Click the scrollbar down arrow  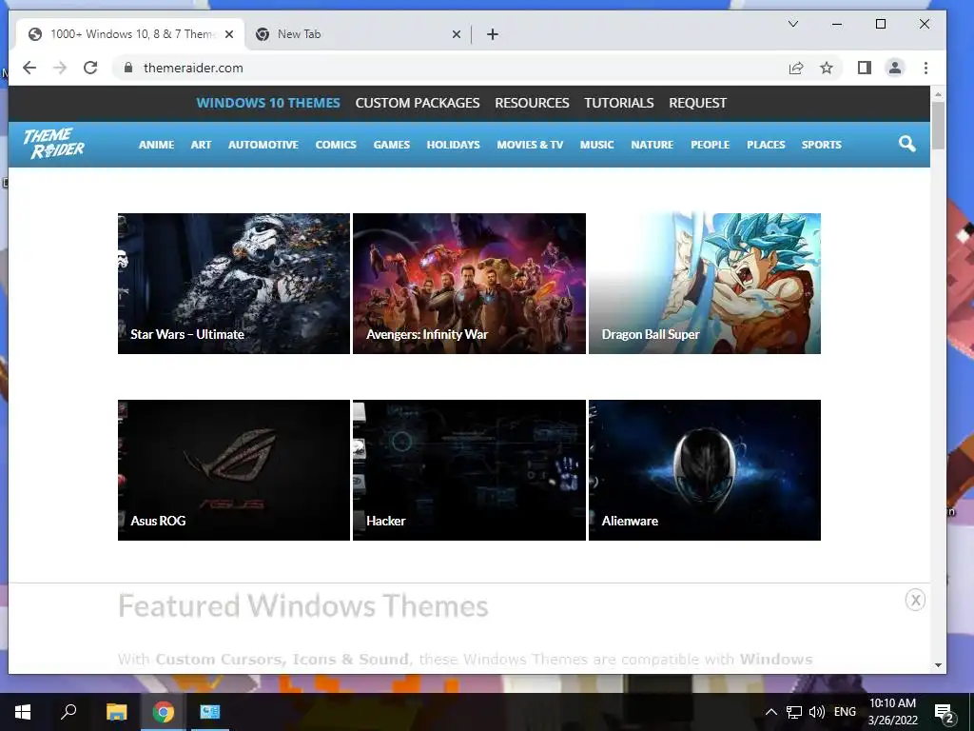click(938, 665)
